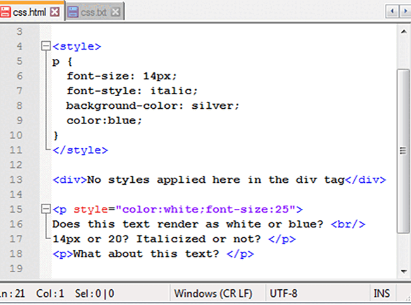
Task: Click the blue disk icon on css.txt tab
Action: click(73, 11)
